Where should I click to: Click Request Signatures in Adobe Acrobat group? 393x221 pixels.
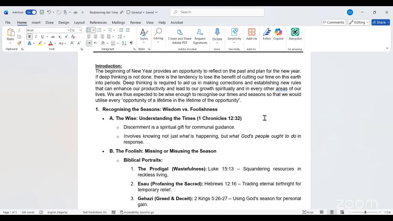pyautogui.click(x=200, y=36)
